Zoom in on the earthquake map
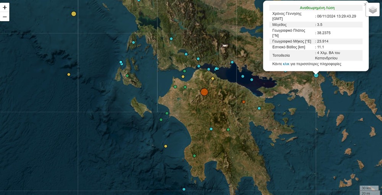Screen dimensions: 382x195 (x=5, y=8)
